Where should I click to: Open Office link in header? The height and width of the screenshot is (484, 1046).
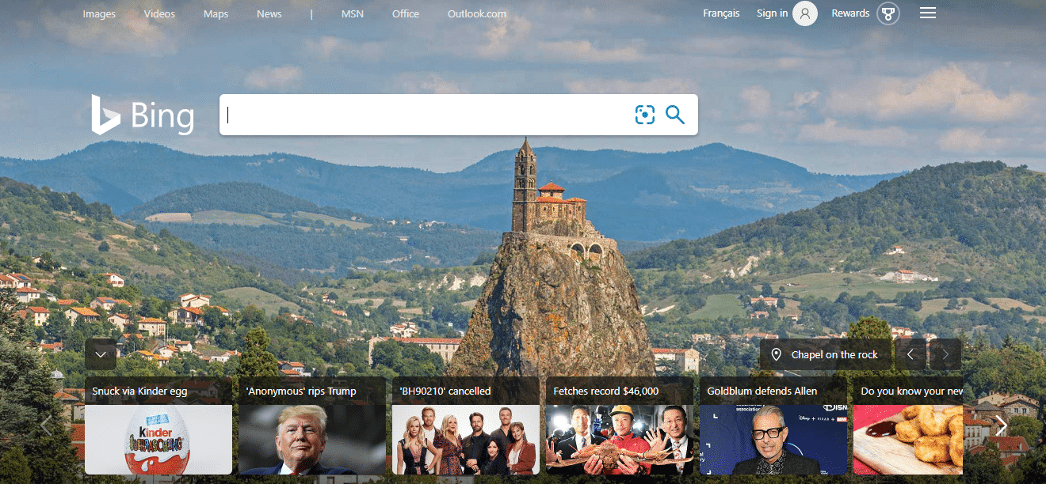406,14
